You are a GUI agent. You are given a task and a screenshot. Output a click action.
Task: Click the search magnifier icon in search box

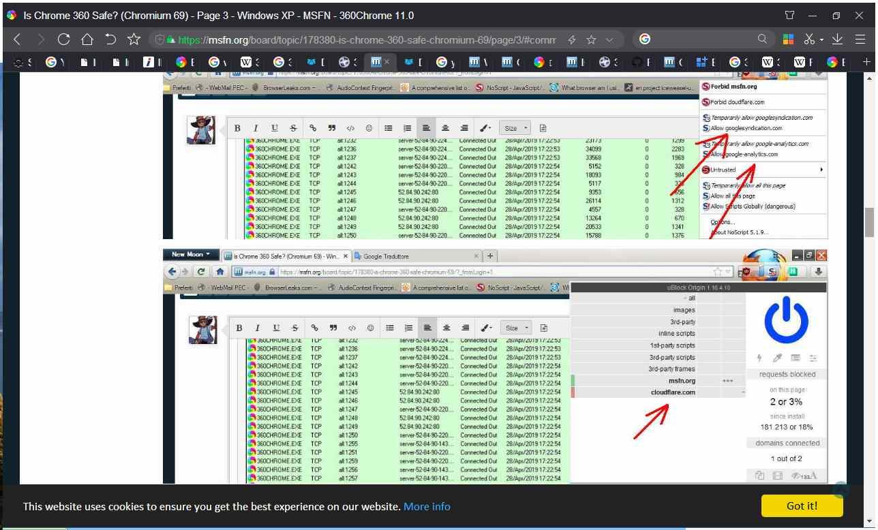[x=763, y=40]
